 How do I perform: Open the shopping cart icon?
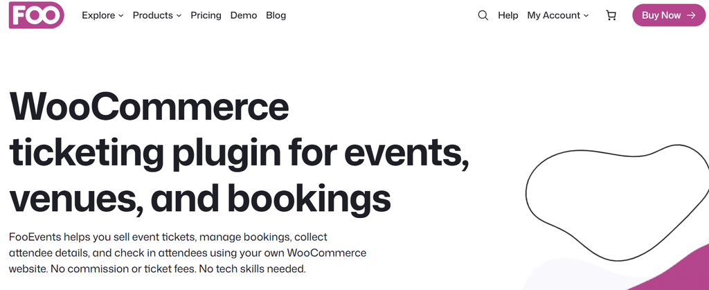611,15
